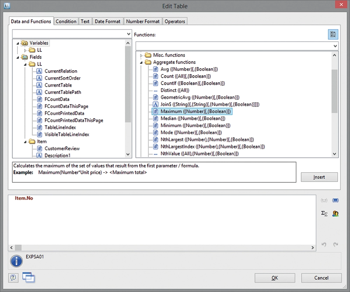Click the blue parentheses placeholder icon
350x292 pixels.
pyautogui.click(x=335, y=200)
